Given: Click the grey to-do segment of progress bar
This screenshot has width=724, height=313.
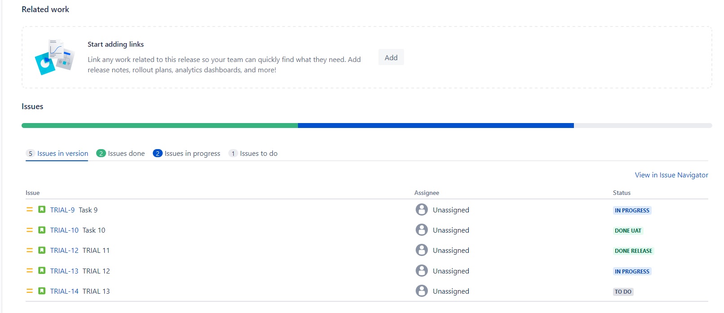Looking at the screenshot, I should (x=643, y=126).
